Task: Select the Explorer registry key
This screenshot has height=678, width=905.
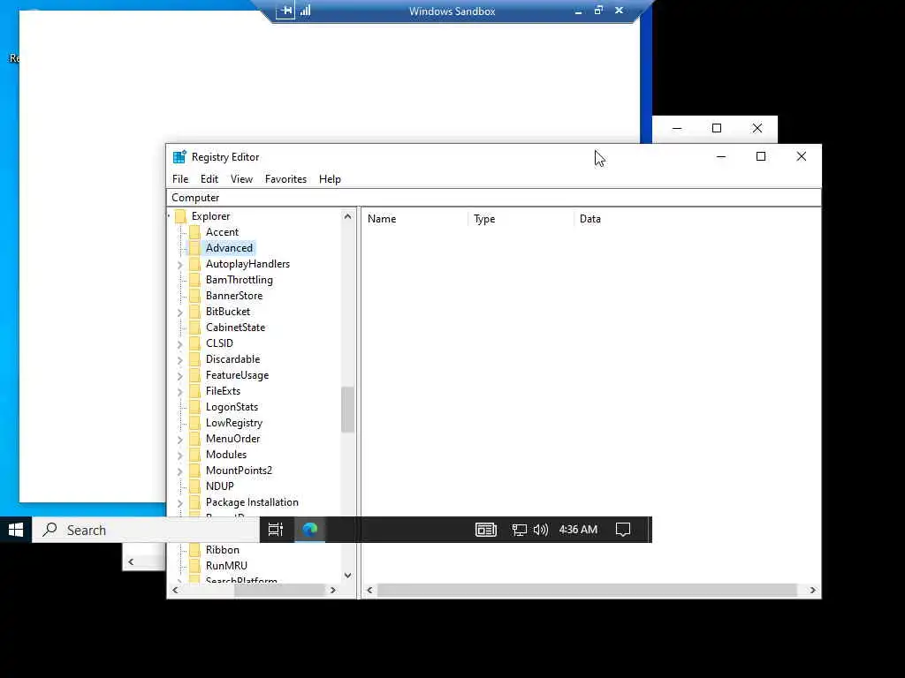Action: (x=210, y=216)
